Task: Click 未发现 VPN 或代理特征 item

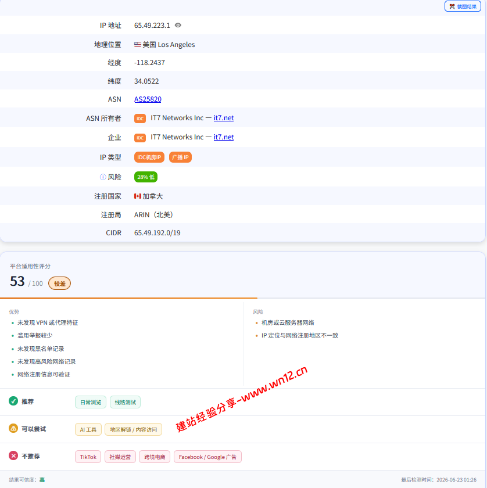Action: click(48, 323)
